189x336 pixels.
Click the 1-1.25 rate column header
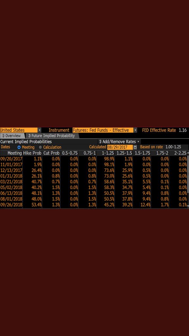(105, 153)
